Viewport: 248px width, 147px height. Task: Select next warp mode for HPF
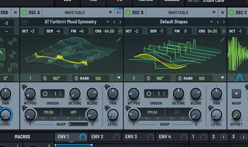pos(79,118)
